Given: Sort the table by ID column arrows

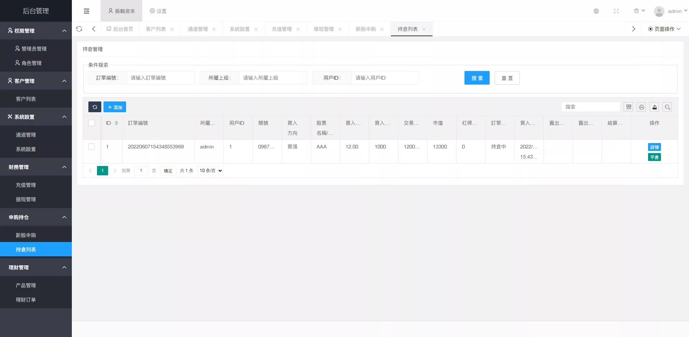Looking at the screenshot, I should coord(116,123).
